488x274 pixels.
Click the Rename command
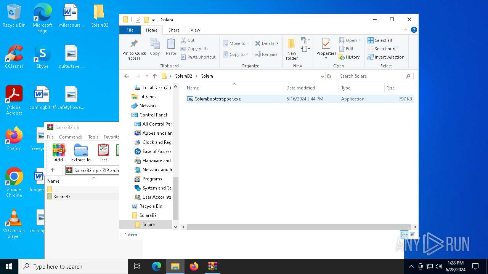point(266,54)
